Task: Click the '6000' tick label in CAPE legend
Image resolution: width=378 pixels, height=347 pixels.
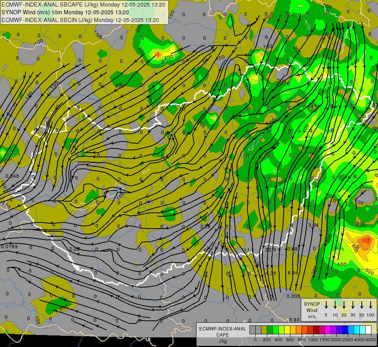Action: coord(371,340)
